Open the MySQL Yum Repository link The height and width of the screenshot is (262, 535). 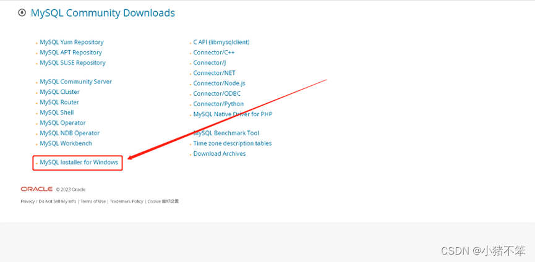pos(72,42)
